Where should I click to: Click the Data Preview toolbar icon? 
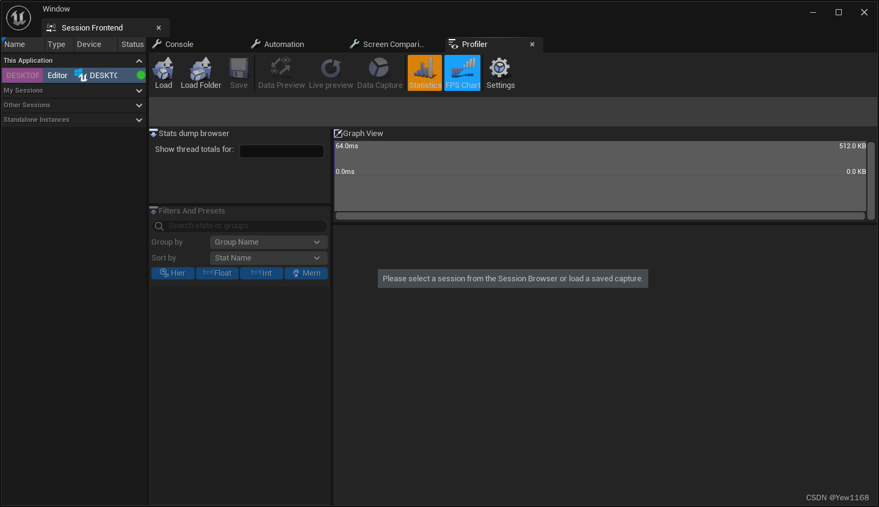281,68
